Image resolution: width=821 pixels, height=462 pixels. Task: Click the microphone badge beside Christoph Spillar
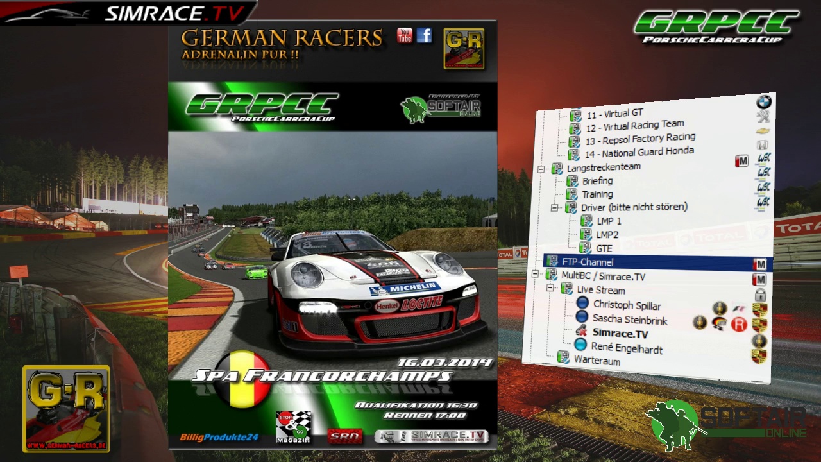(x=720, y=308)
